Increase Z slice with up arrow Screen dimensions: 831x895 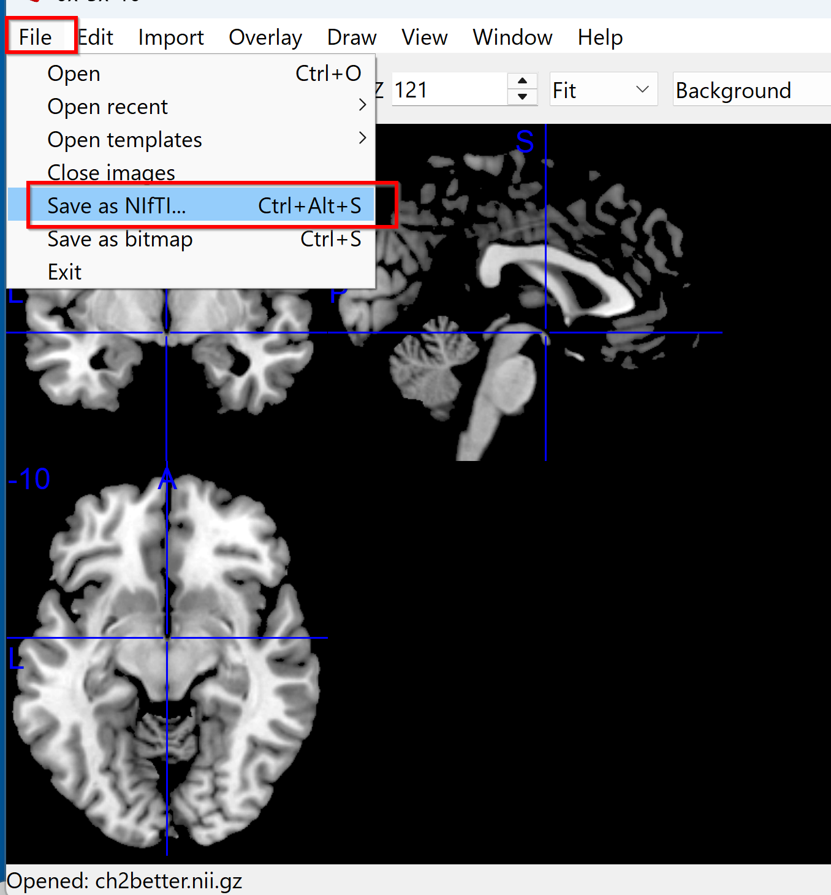tap(522, 82)
